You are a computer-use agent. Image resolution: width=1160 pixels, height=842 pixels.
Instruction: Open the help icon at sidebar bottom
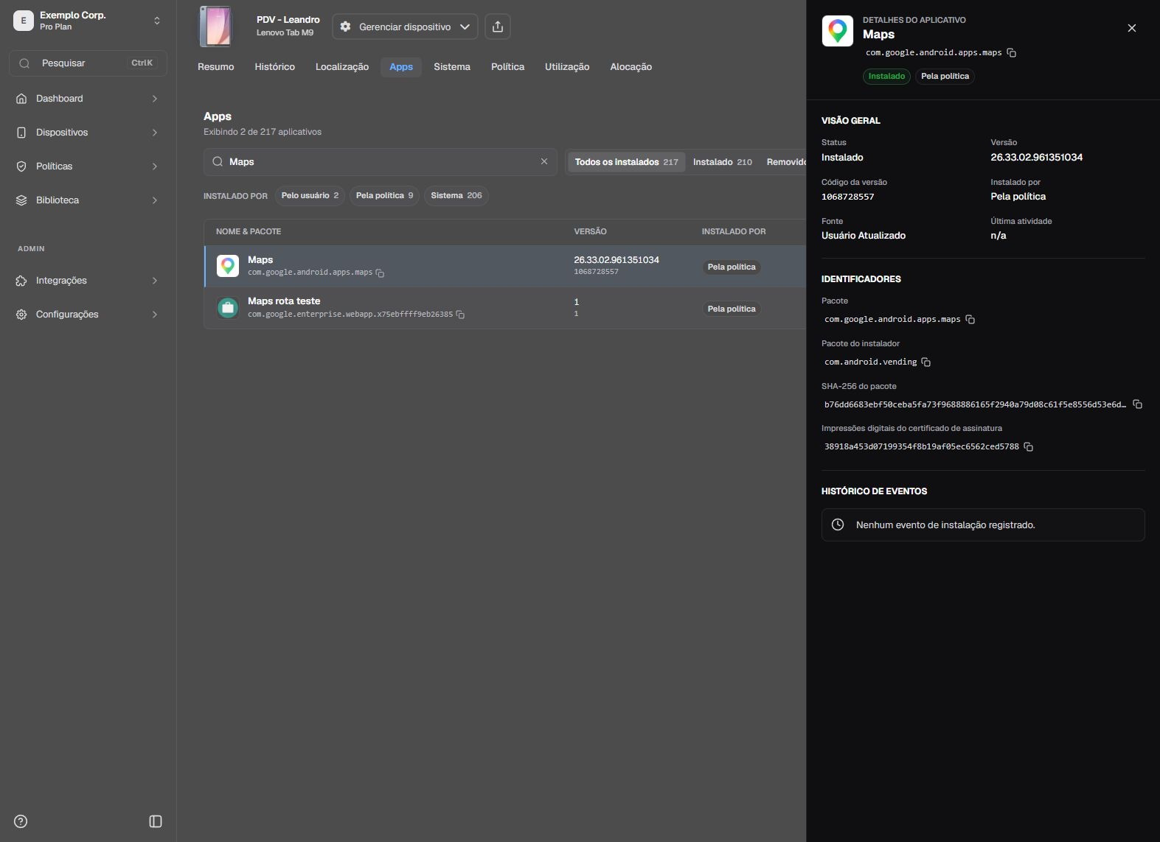click(21, 821)
